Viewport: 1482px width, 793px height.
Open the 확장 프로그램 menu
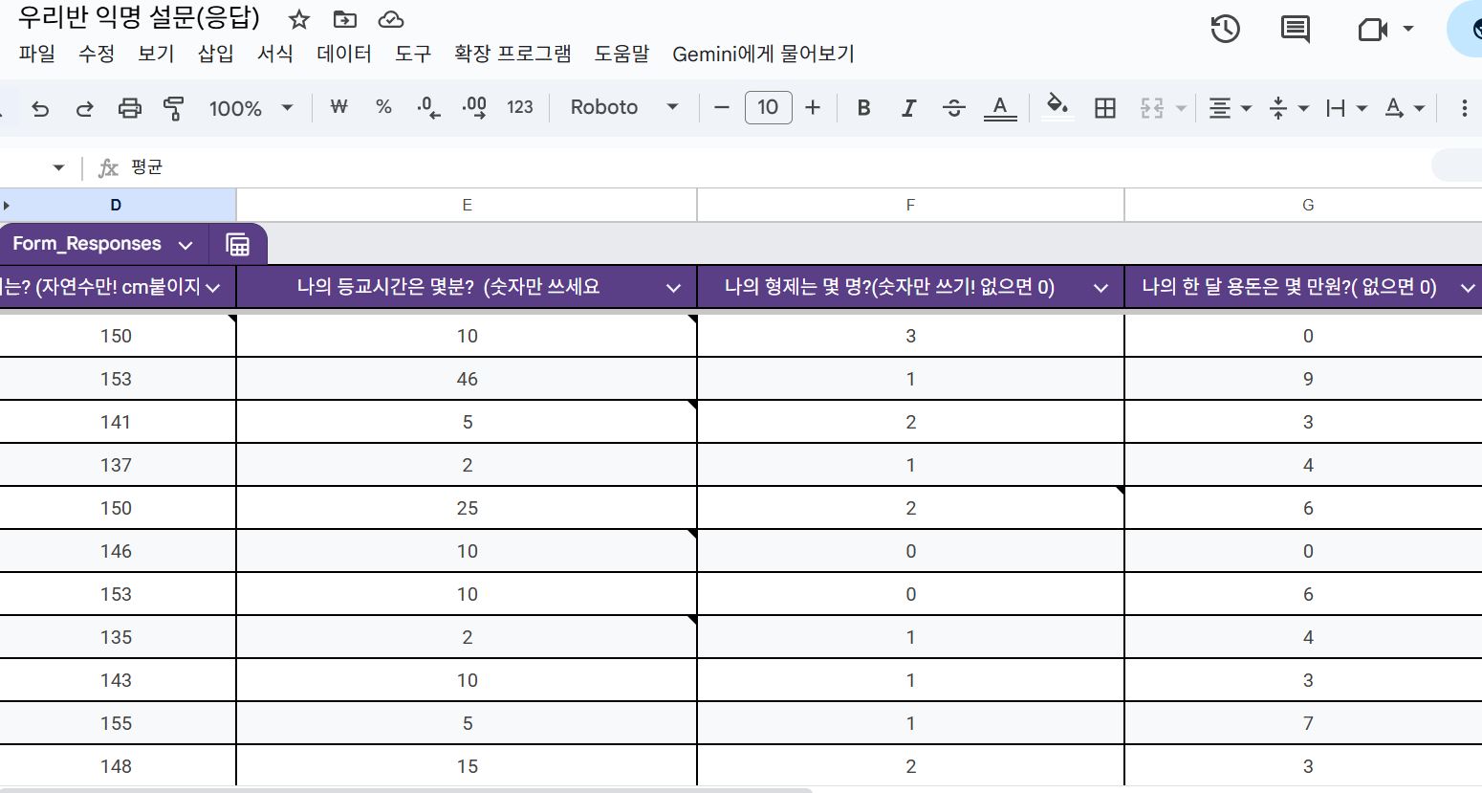(x=513, y=54)
